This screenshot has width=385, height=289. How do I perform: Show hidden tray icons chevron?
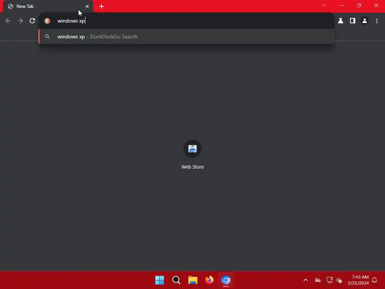(x=306, y=280)
